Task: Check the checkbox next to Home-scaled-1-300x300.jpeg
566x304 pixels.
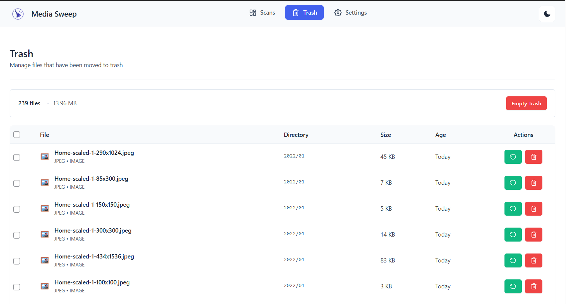Action: tap(17, 235)
